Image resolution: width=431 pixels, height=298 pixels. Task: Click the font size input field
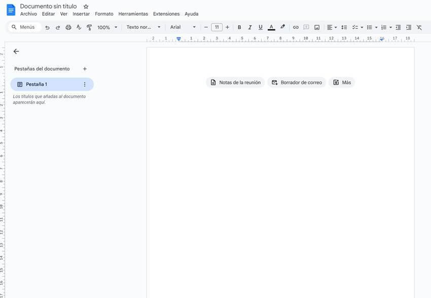[217, 27]
